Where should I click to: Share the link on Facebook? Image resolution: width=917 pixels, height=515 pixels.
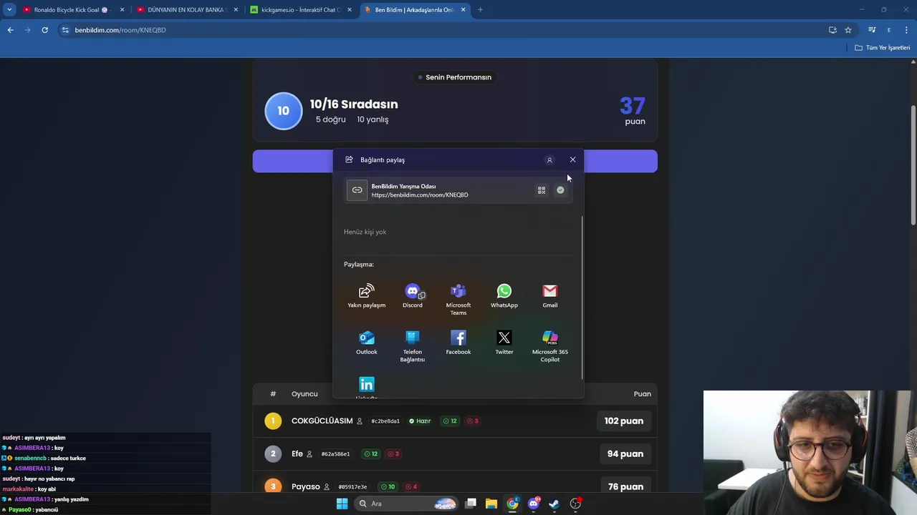coord(458,343)
